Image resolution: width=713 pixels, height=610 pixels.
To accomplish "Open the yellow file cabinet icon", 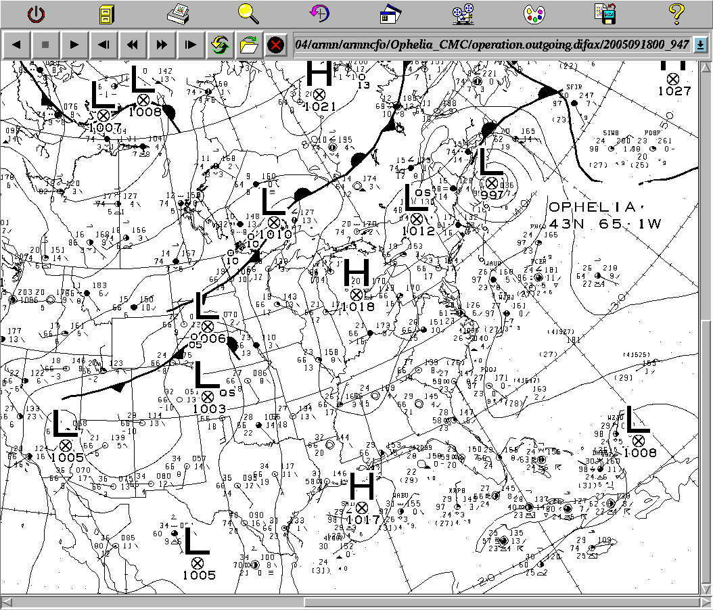I will click(x=107, y=14).
